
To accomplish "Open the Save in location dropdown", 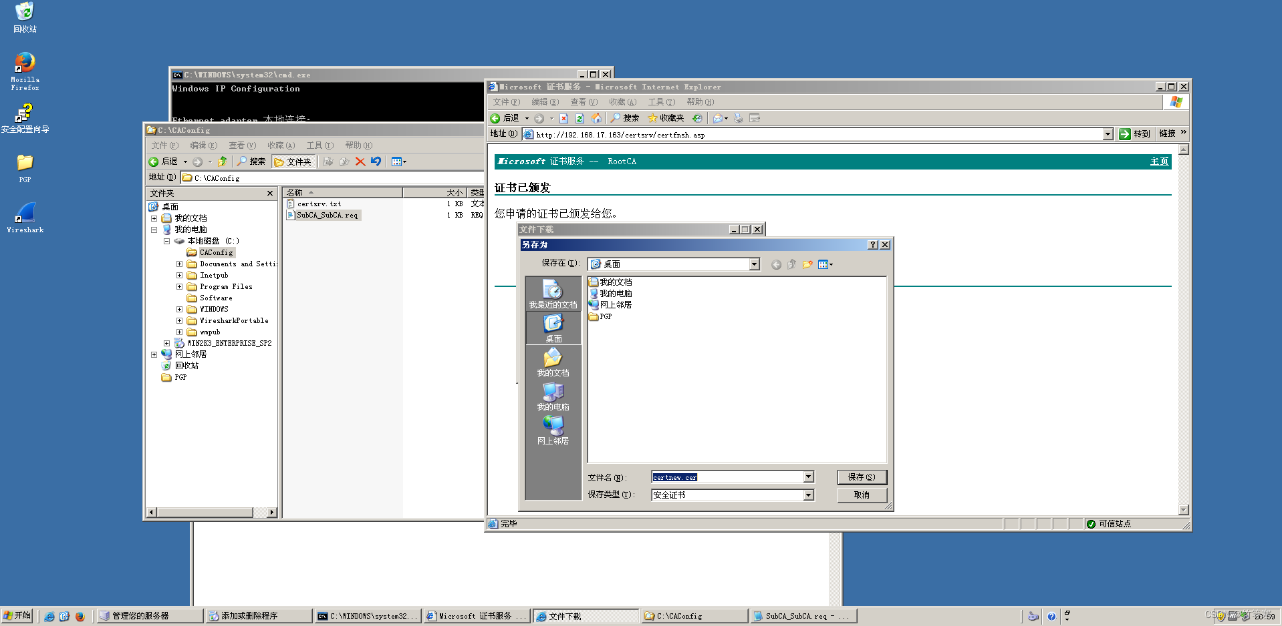I will pos(754,264).
